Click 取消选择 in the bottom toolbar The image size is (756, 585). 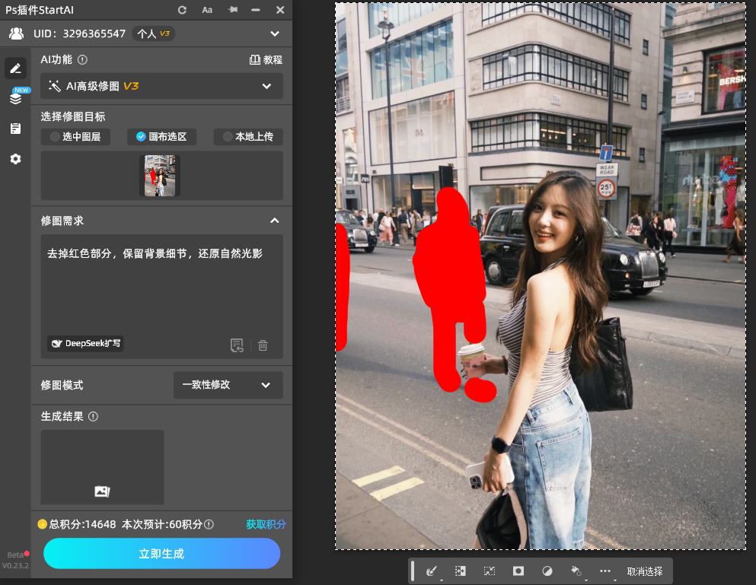click(x=643, y=571)
